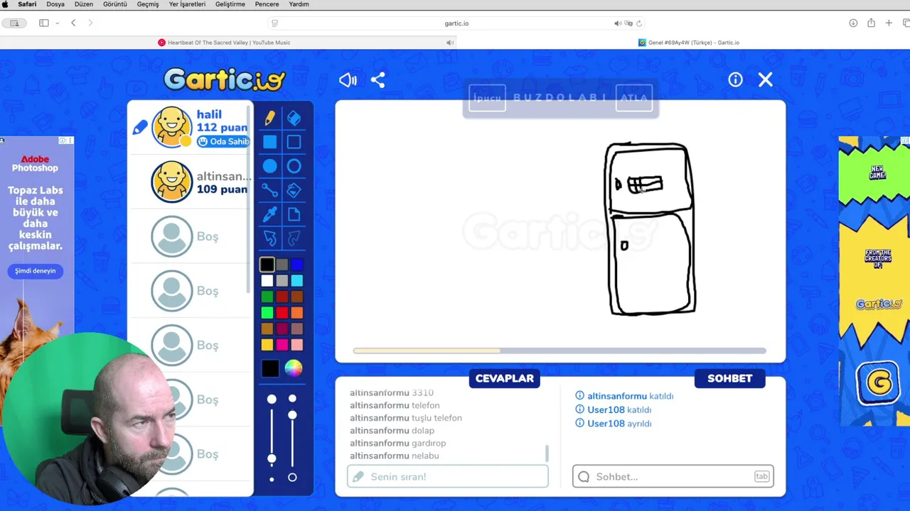Clear canvas with blank page icon

[x=294, y=214]
